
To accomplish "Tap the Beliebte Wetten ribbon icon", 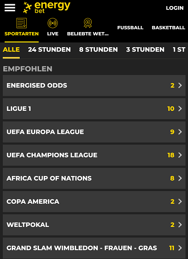I will click(x=88, y=23).
